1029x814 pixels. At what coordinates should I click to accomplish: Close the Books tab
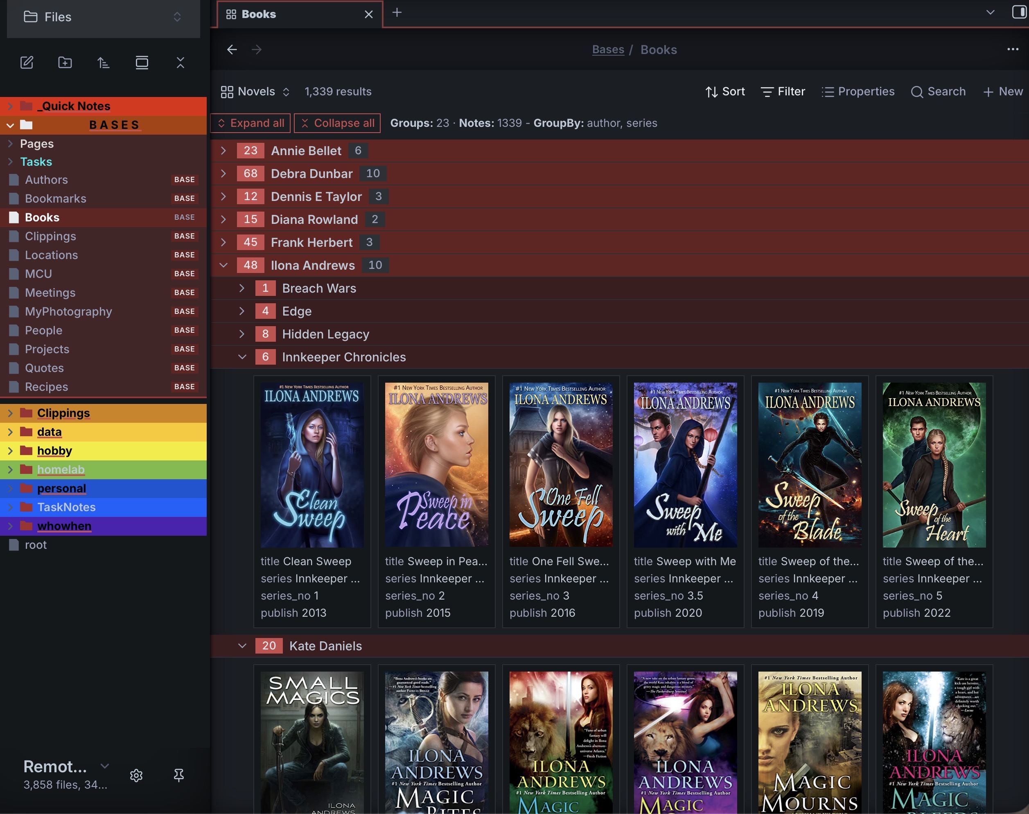(x=368, y=14)
